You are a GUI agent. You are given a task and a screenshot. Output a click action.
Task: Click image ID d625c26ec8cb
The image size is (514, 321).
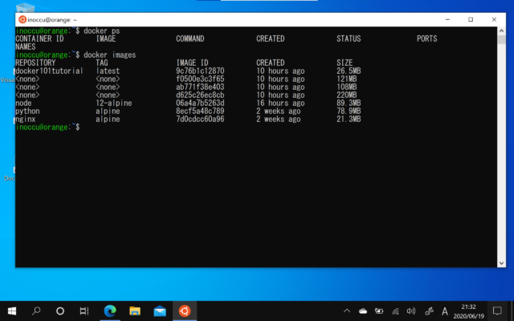(x=200, y=95)
